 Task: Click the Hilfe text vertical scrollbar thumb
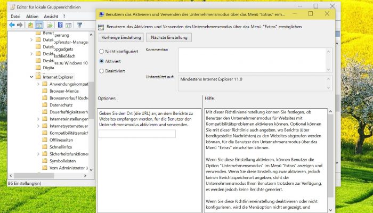pyautogui.click(x=330, y=156)
